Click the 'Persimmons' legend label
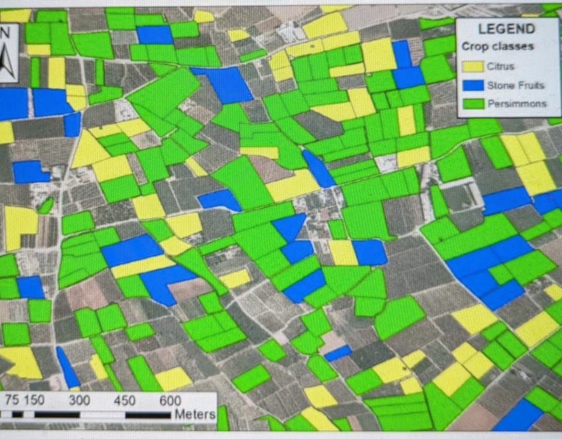This screenshot has height=439, width=562. click(517, 104)
